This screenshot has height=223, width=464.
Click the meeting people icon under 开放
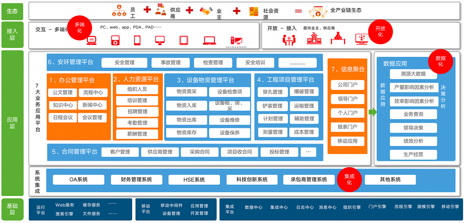289,40
